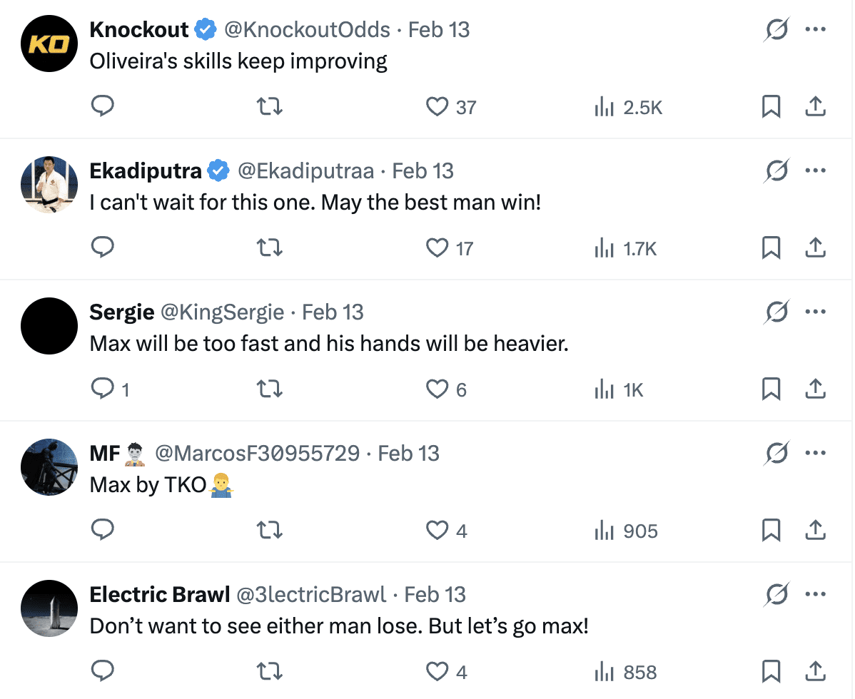
Task: Click Ekadiputra's profile picture
Action: (49, 184)
